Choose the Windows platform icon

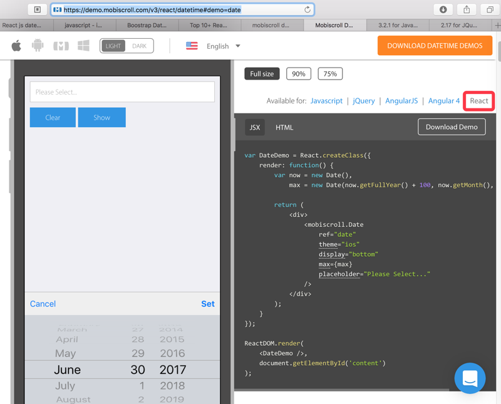tap(83, 45)
